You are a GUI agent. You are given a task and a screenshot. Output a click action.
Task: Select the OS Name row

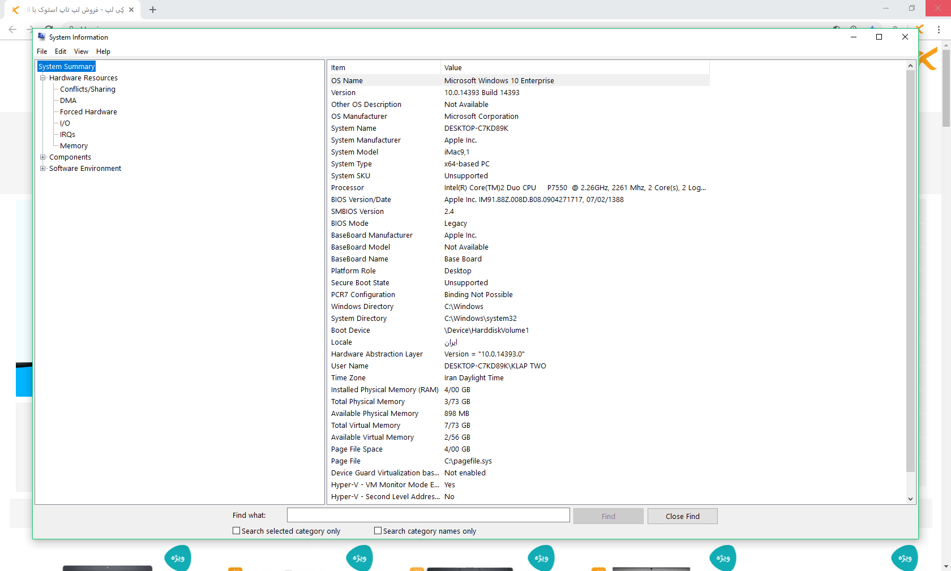click(x=519, y=81)
